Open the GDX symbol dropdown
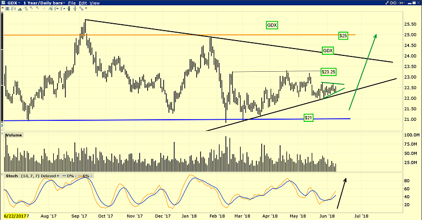This screenshot has height=220, width=422. coord(20,3)
